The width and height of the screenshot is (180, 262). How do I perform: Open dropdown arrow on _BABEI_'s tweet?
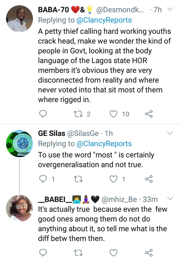pos(170,199)
